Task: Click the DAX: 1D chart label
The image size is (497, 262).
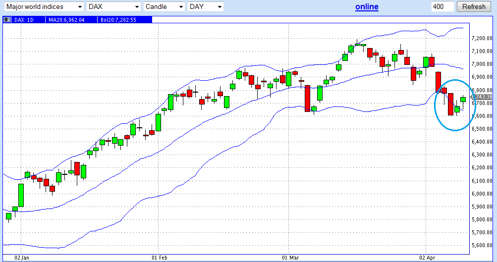Action: pyautogui.click(x=24, y=20)
